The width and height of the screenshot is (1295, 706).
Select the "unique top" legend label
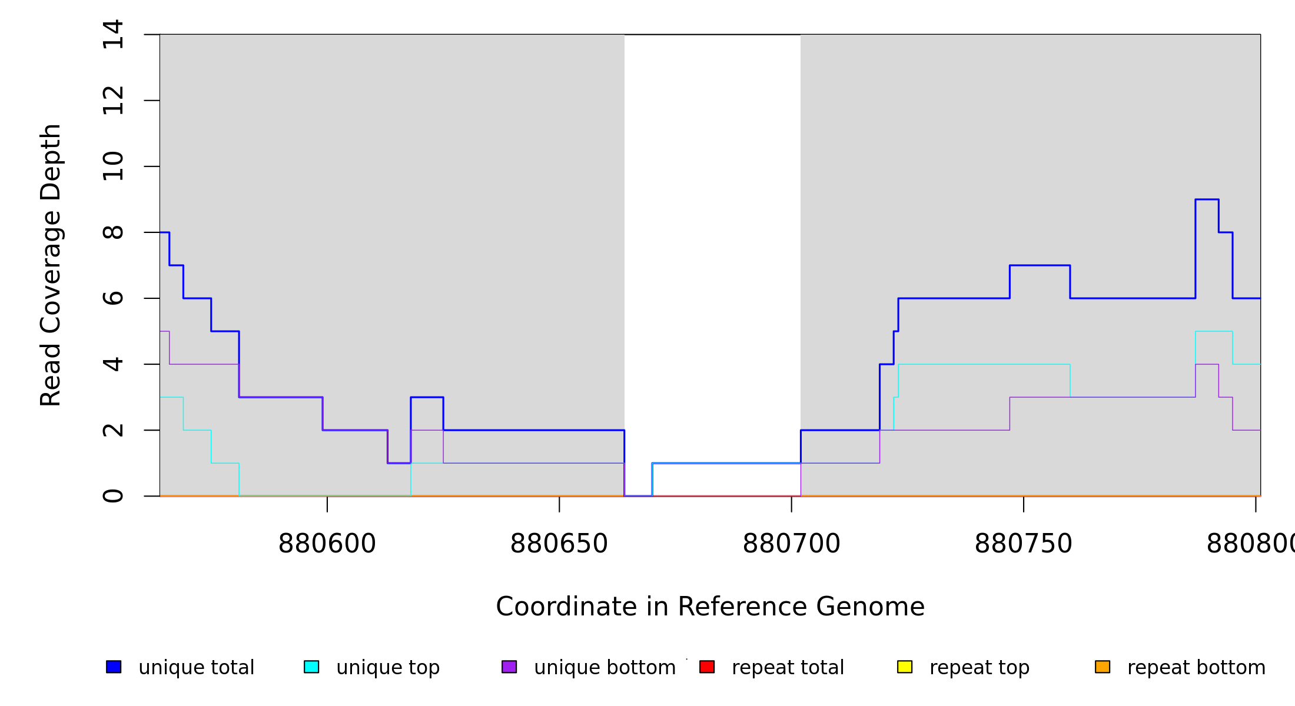388,668
